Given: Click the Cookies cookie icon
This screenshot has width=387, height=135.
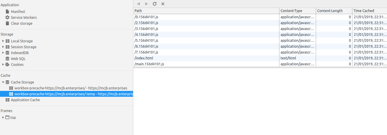Looking at the screenshot, I should [7, 64].
